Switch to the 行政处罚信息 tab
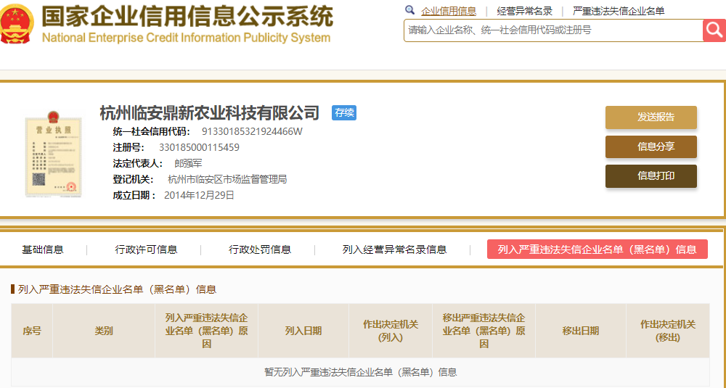This screenshot has width=726, height=388. point(260,249)
